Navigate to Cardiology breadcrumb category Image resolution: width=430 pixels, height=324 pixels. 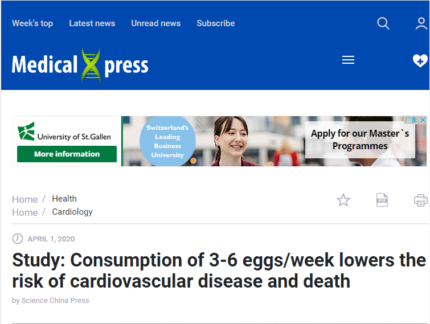coord(72,212)
